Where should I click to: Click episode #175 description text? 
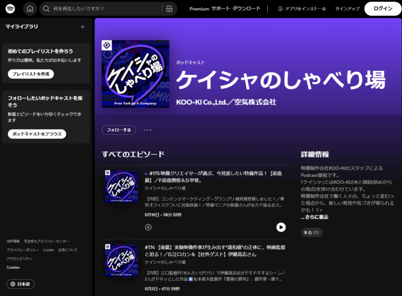tap(215, 202)
